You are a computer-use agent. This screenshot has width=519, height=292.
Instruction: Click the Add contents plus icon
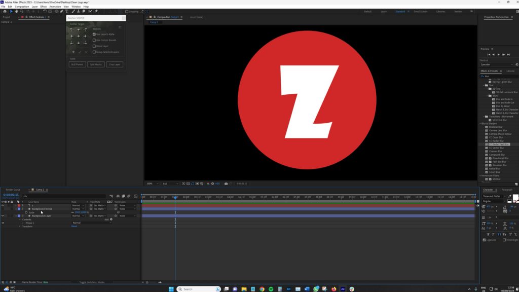[x=111, y=219]
